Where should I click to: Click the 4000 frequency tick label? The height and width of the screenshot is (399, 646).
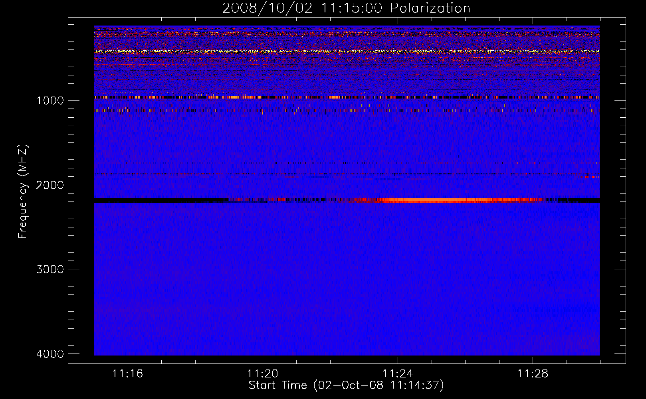tap(50, 354)
